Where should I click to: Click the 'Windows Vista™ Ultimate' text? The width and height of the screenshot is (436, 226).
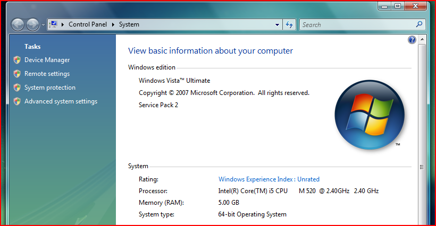point(174,81)
